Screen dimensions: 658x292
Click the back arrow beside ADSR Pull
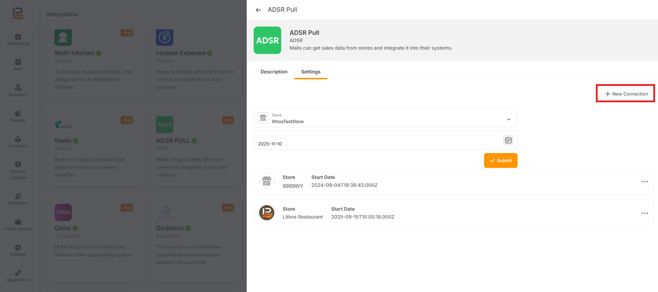[x=258, y=10]
